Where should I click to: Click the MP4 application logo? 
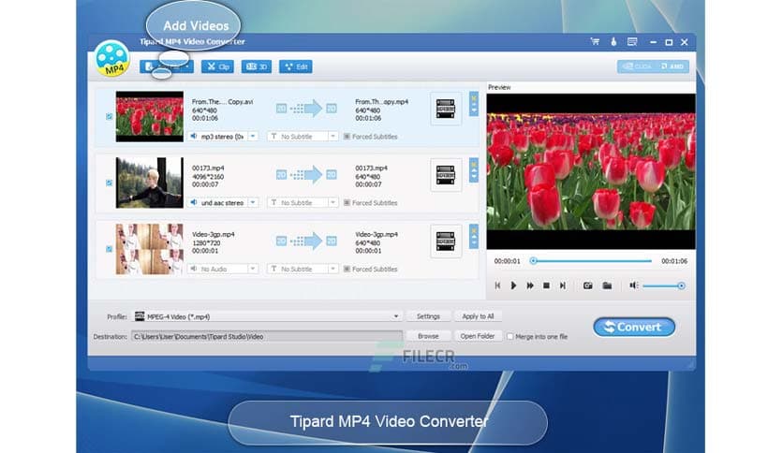tap(111, 59)
